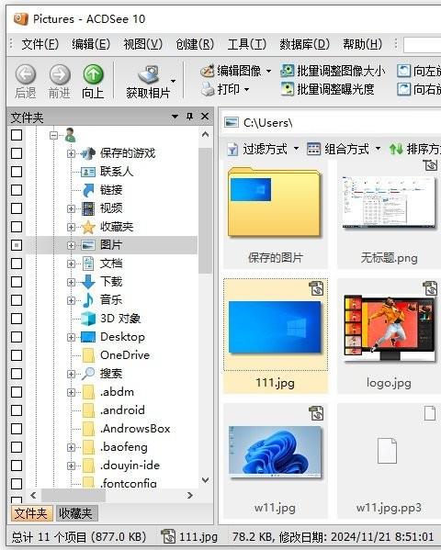This screenshot has height=550, width=441.
Task: Switch to the 文件夹 bottom tab
Action: (31, 513)
